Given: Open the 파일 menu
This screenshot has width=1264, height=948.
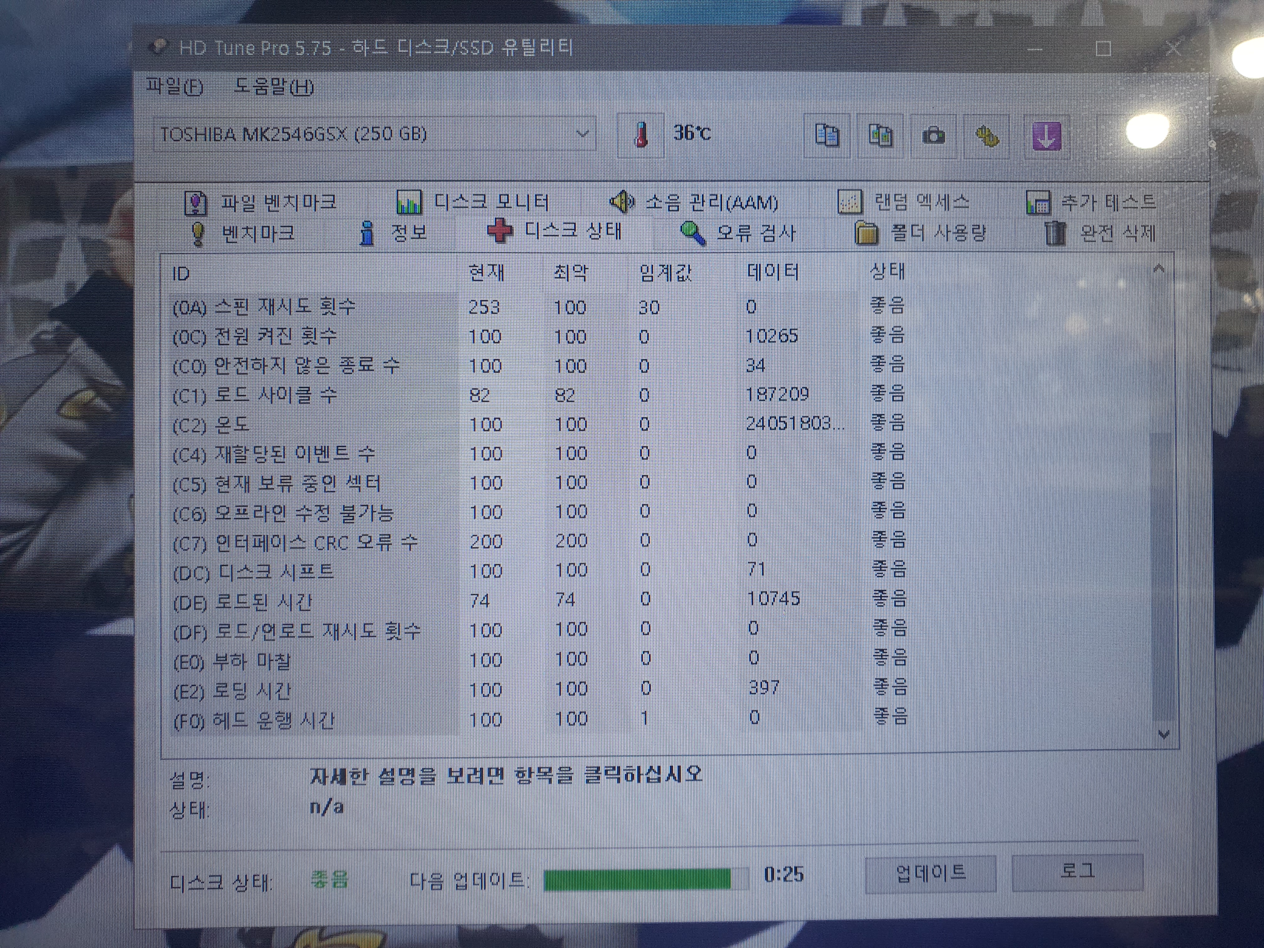Looking at the screenshot, I should [x=174, y=86].
